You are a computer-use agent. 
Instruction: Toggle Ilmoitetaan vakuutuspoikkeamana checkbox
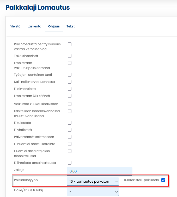70,63
